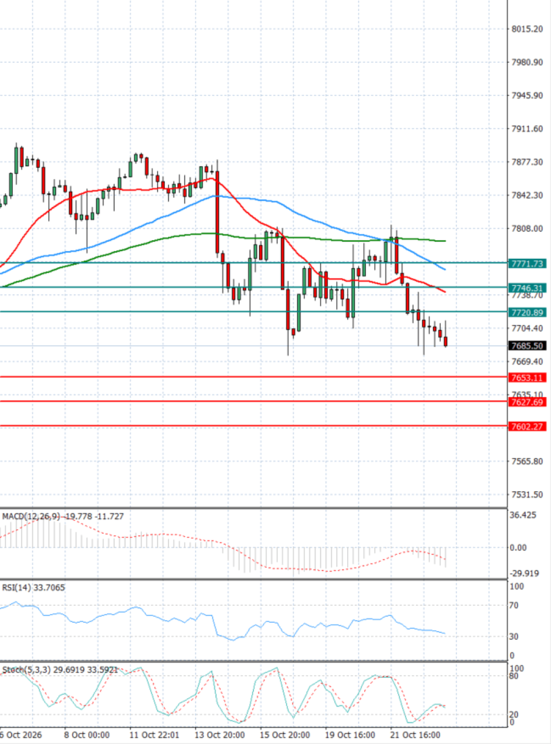Viewport: 551px width, 744px height.
Task: Click the teal level label 7720.89
Action: [527, 312]
